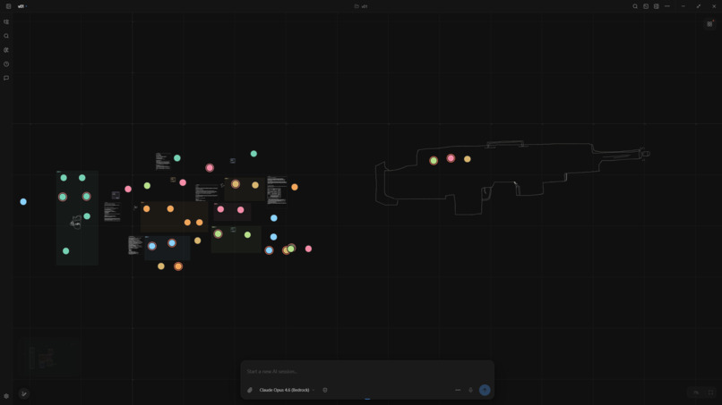Toggle the left sidebar panel icon
This screenshot has height=405, width=722.
[x=8, y=6]
